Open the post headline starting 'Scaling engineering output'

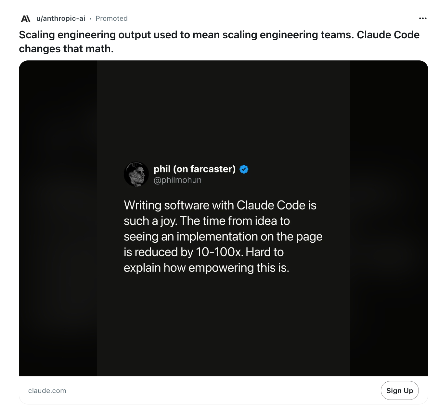pyautogui.click(x=219, y=42)
